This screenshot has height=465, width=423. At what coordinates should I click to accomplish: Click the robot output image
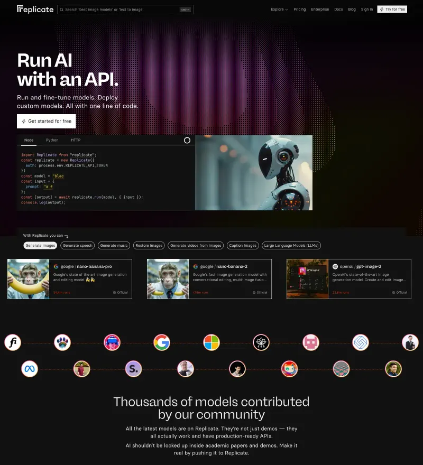(254, 173)
